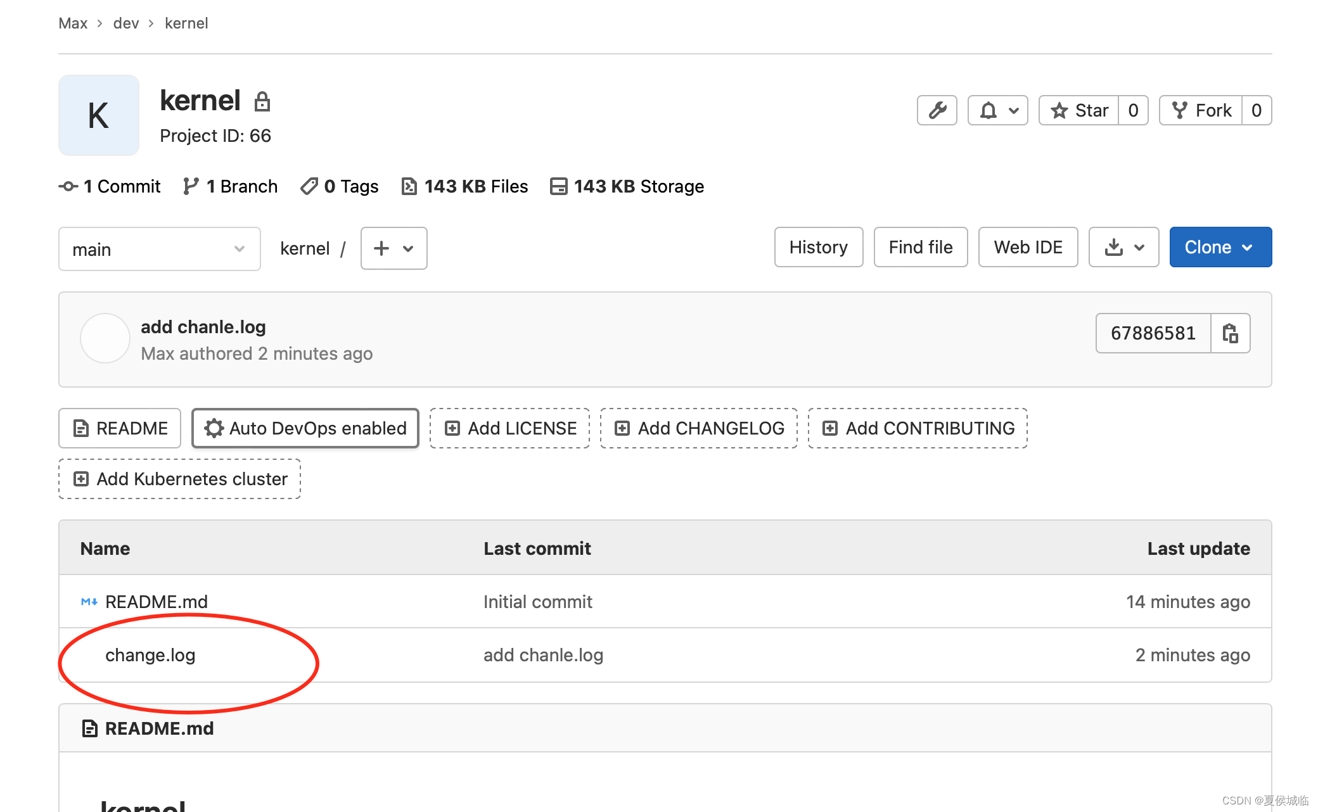The width and height of the screenshot is (1318, 812).
Task: Click '2 minutes ago' in change.log row
Action: point(1193,655)
